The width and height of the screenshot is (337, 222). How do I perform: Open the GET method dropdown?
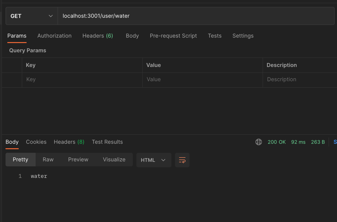pos(32,16)
